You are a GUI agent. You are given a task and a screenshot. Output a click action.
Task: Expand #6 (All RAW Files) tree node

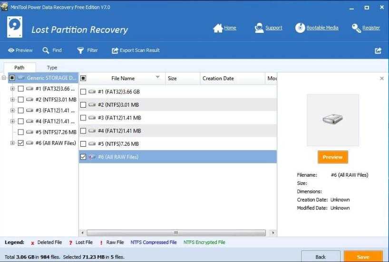(x=12, y=143)
